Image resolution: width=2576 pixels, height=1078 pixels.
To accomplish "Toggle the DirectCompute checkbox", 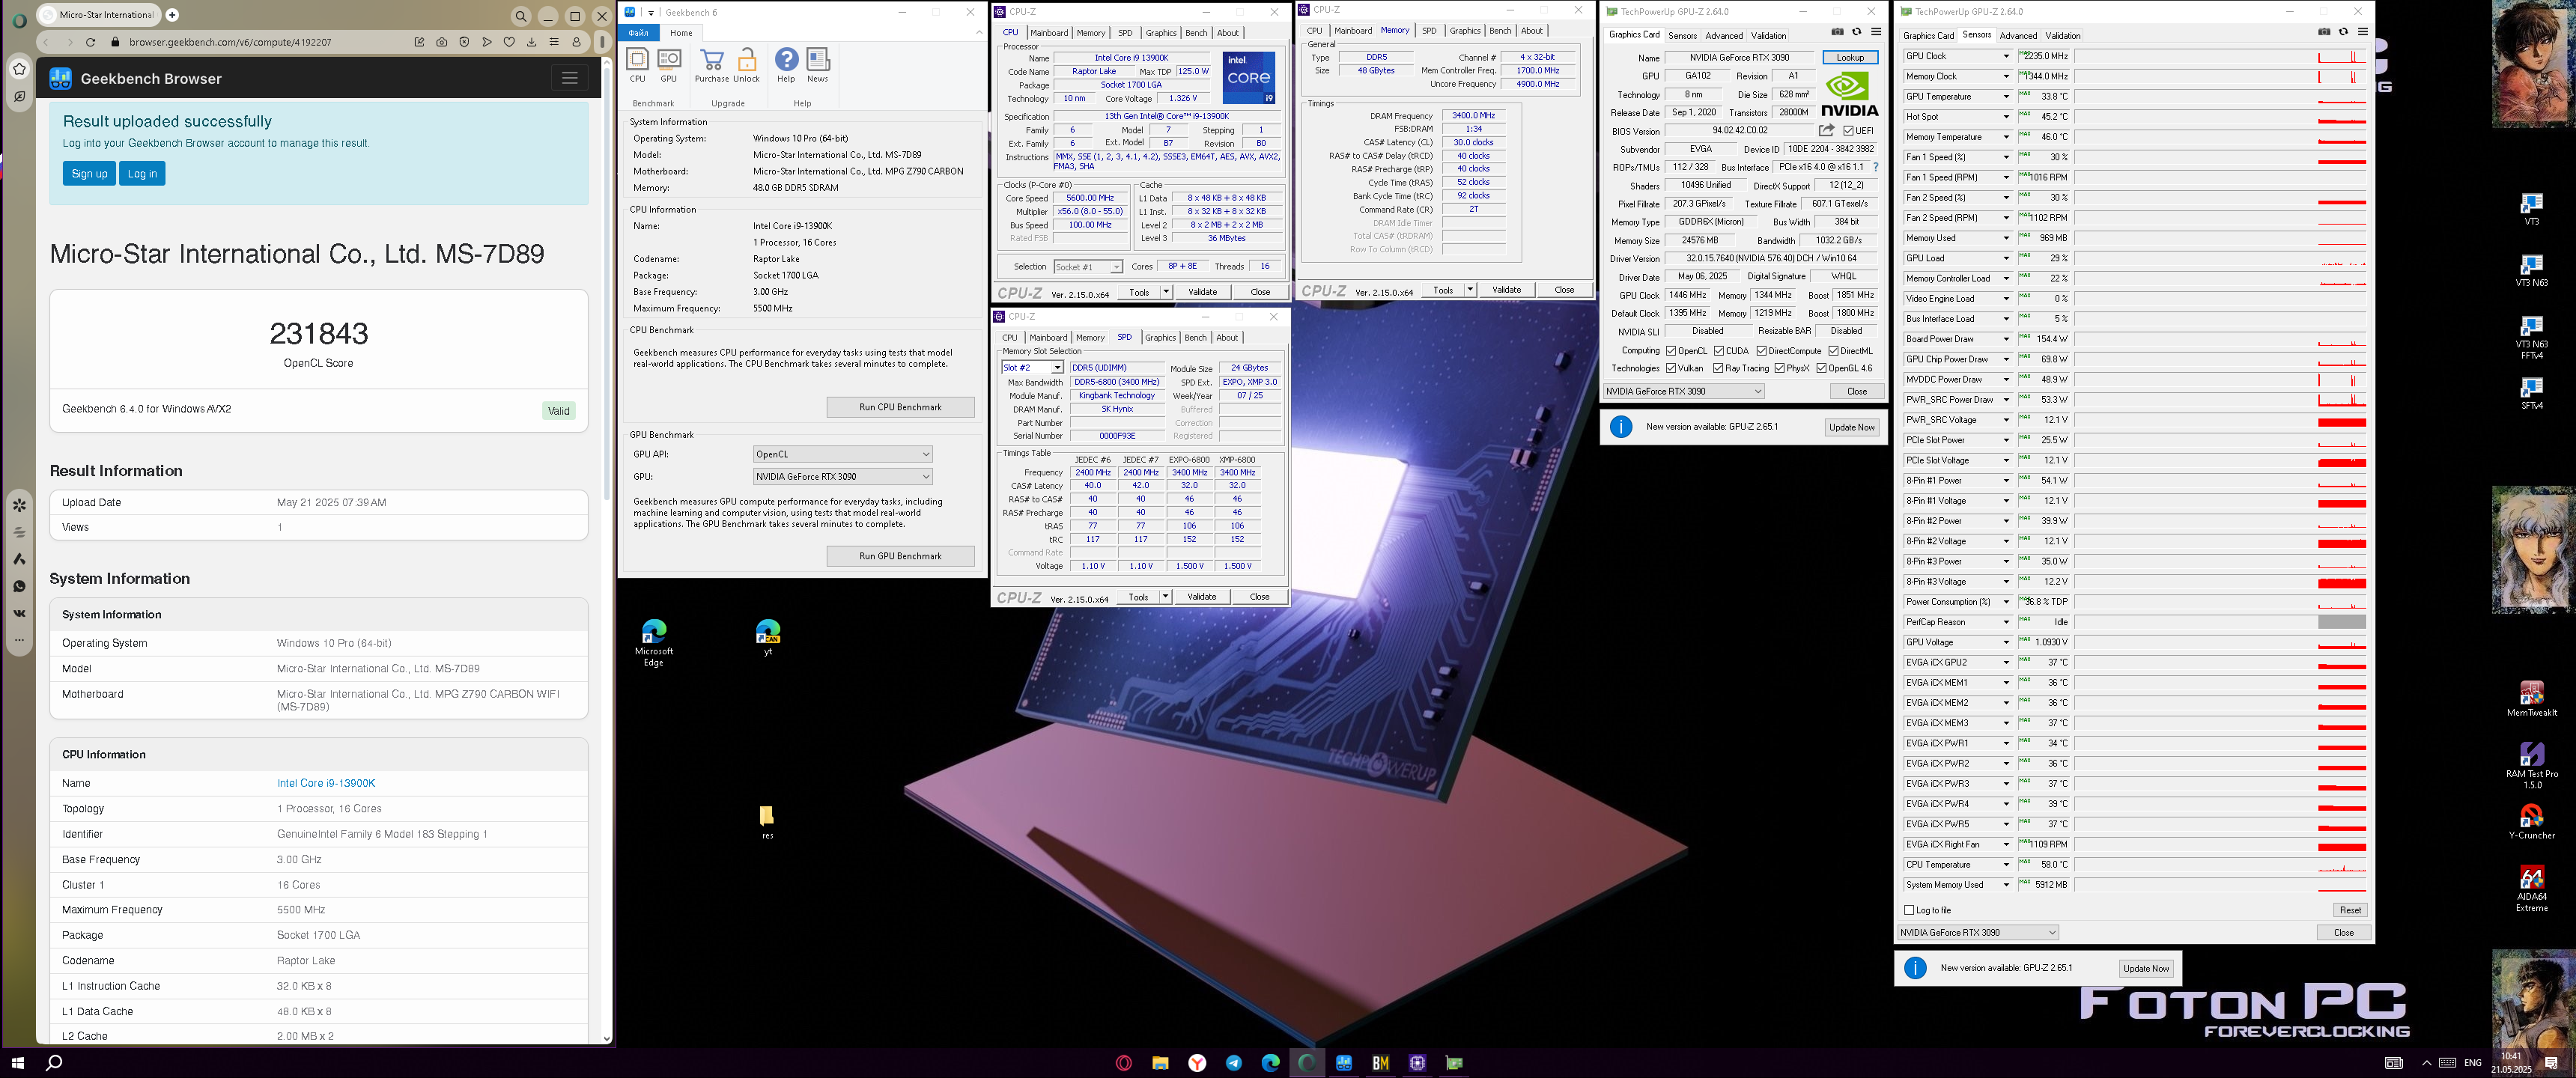I will tap(1762, 351).
